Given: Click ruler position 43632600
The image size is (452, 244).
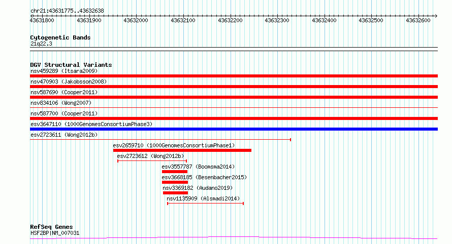Looking at the screenshot, I should coord(418,20).
